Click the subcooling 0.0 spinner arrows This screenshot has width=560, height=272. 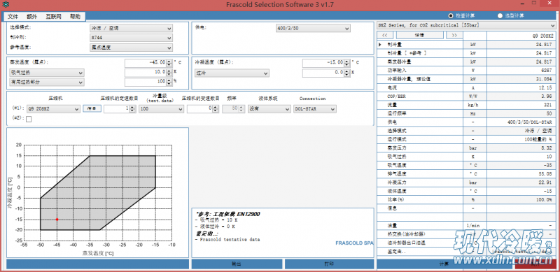click(346, 73)
